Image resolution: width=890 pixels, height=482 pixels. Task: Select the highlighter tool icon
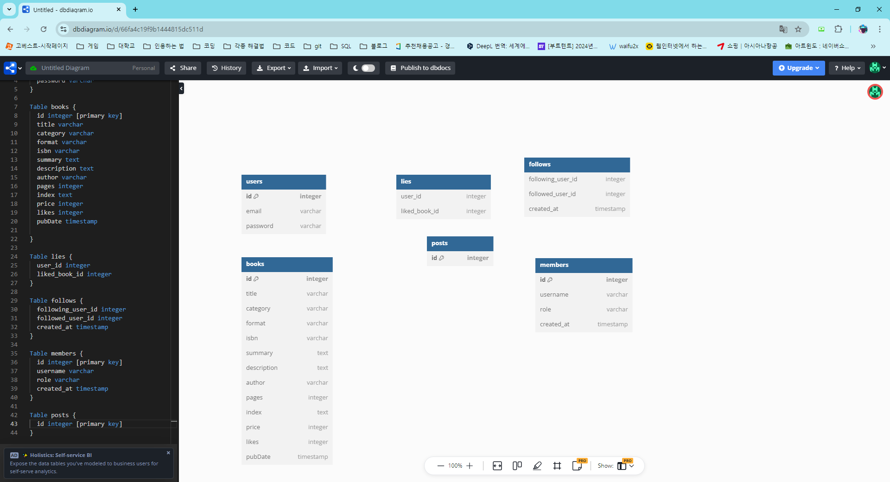coord(537,466)
